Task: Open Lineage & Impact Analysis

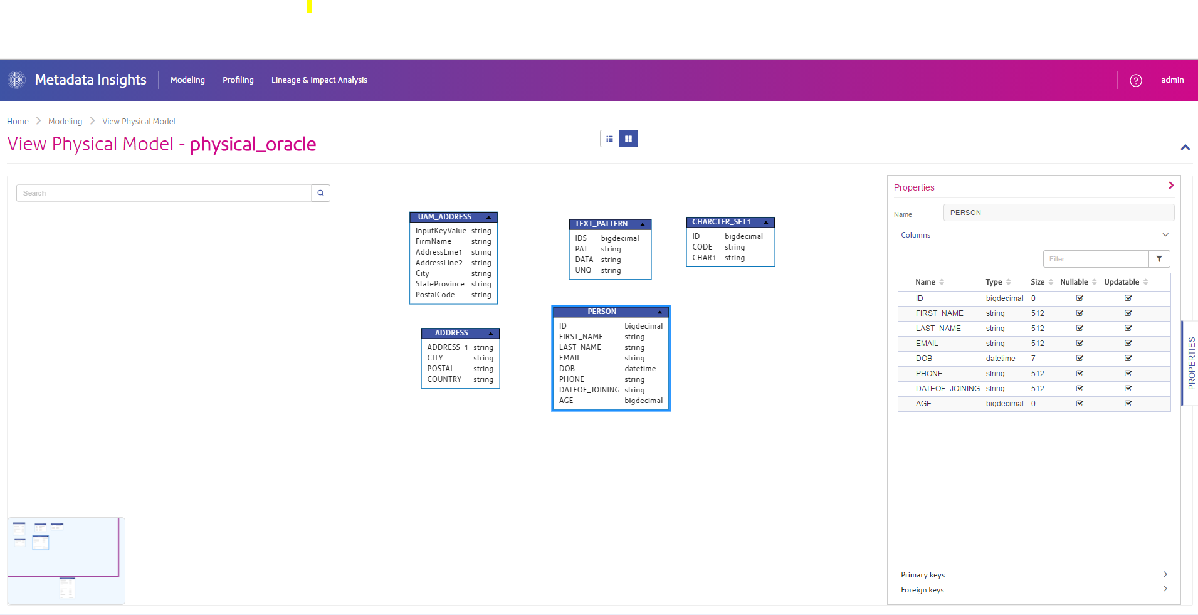Action: pyautogui.click(x=319, y=80)
